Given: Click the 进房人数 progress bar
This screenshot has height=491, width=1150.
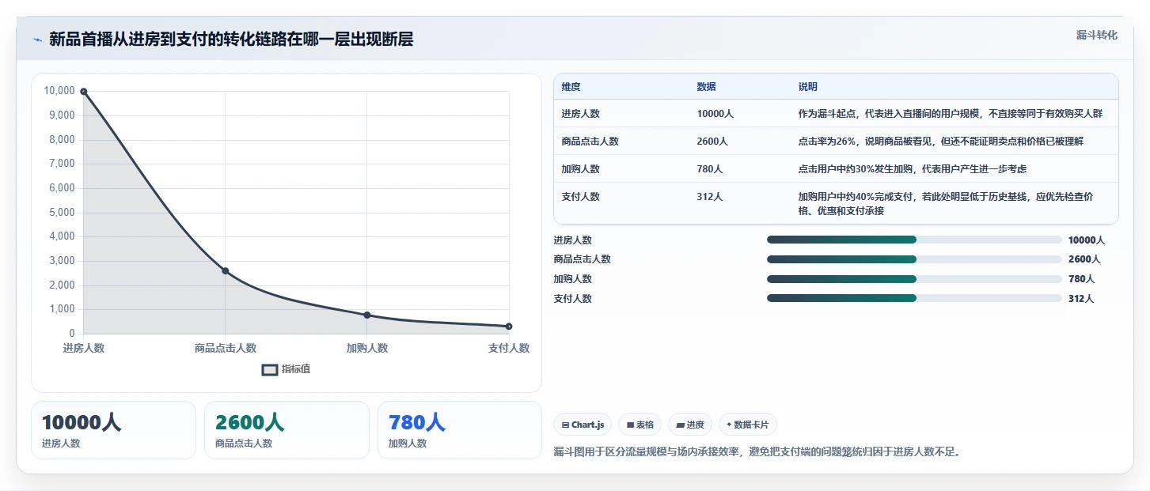Looking at the screenshot, I should (914, 240).
